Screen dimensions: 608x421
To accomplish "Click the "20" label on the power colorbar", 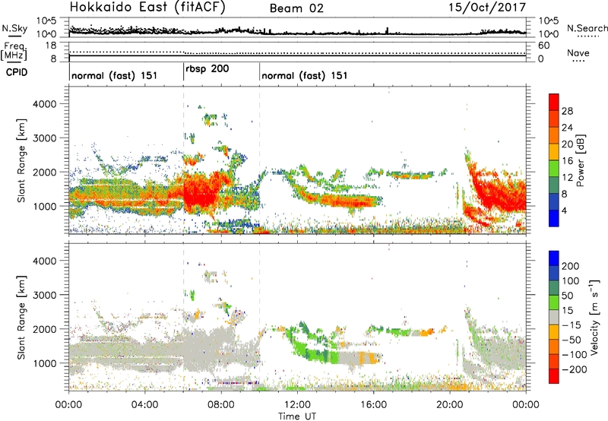I will 567,144.
